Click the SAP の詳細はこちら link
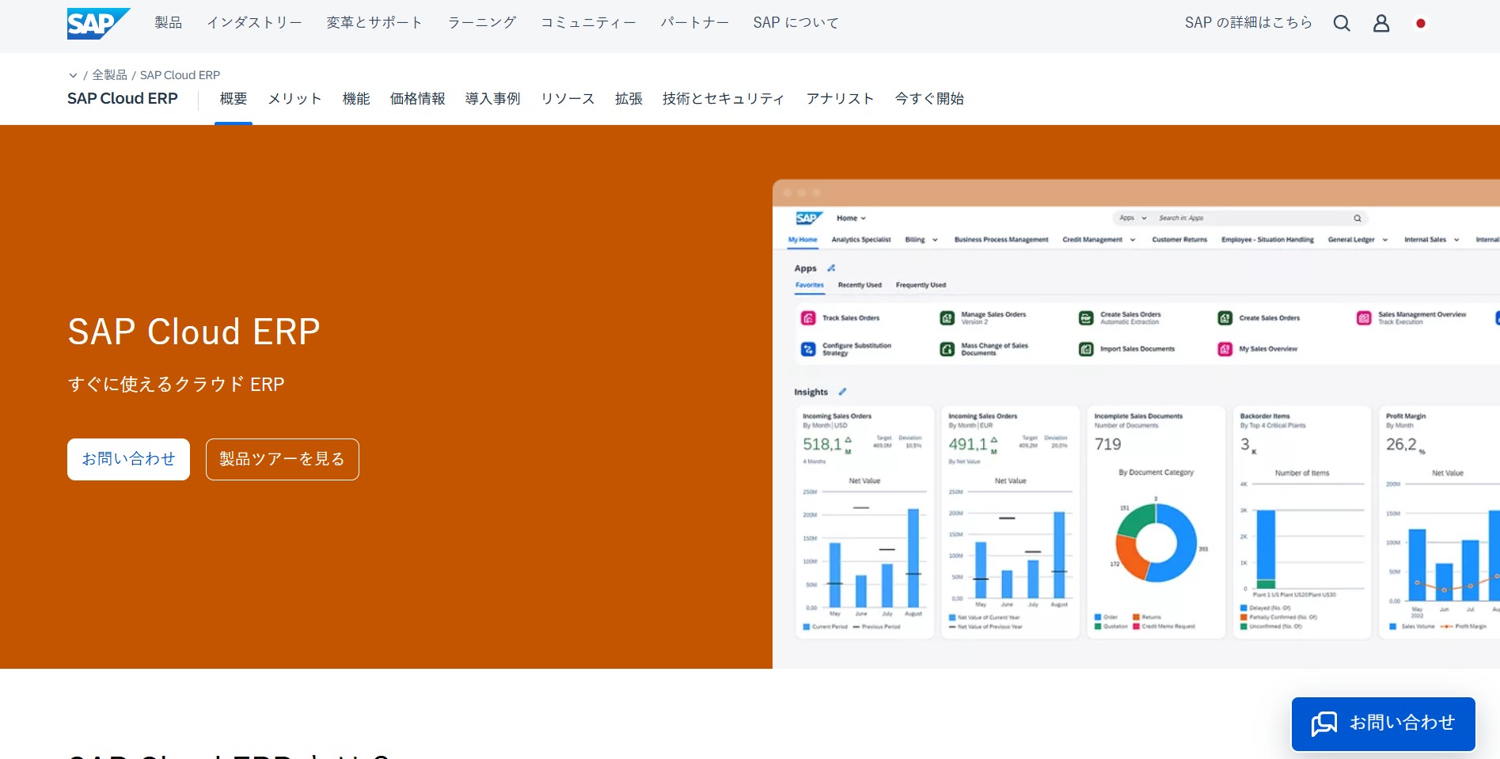Screen dimensions: 1500x759 (1247, 23)
